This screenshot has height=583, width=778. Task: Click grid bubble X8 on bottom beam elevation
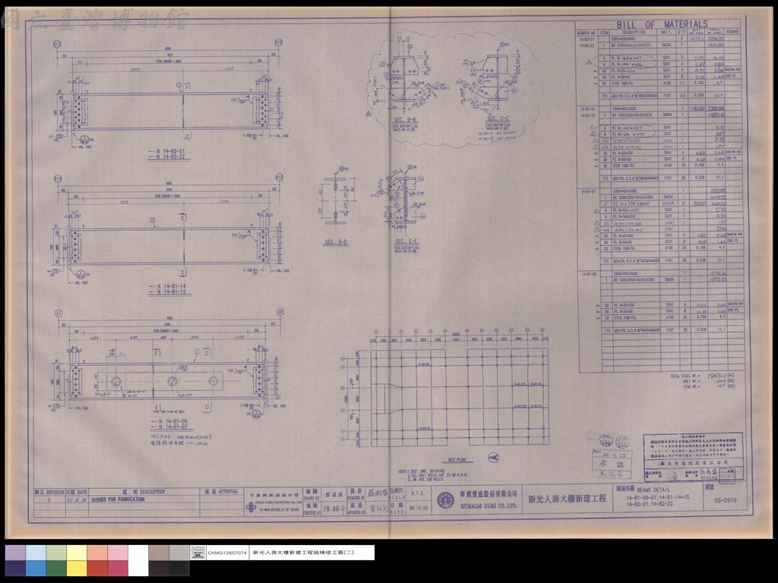pos(280,312)
